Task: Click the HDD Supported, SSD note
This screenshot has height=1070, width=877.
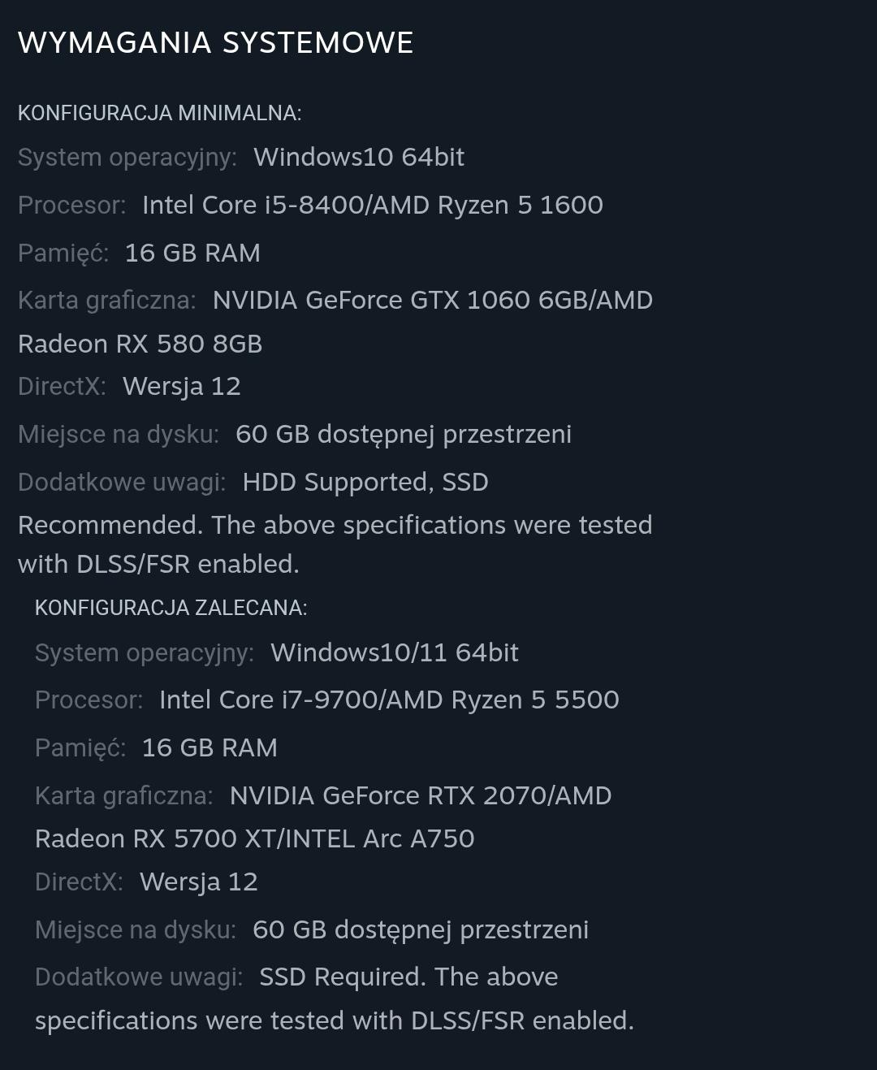Action: [365, 482]
